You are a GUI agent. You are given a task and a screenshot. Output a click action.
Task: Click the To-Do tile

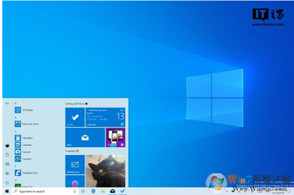tap(75, 117)
